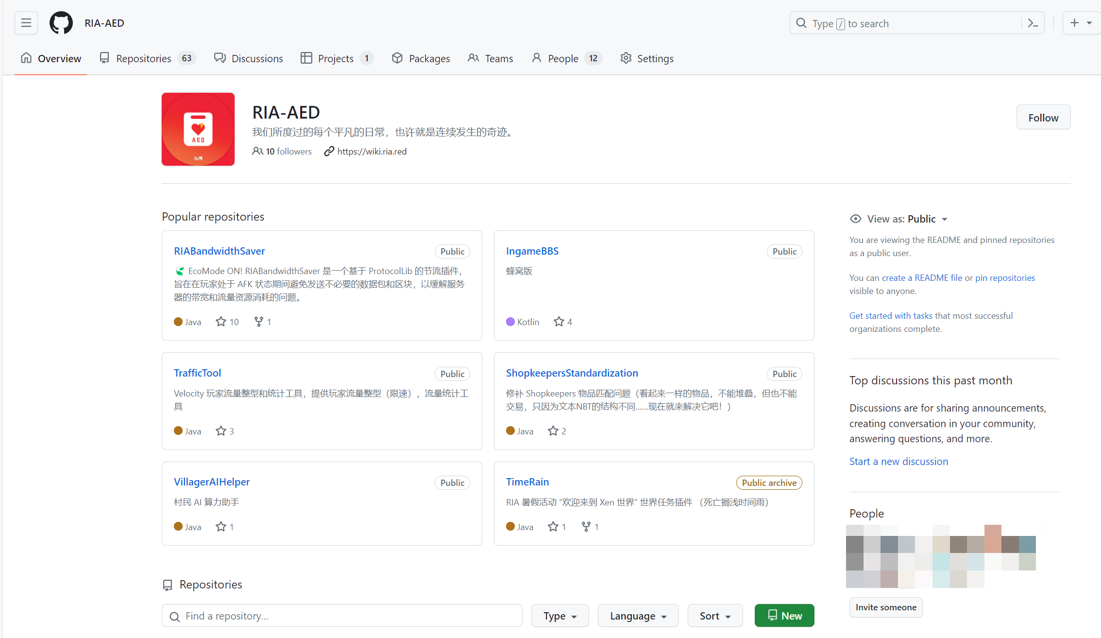
Task: Open the Sort dropdown
Action: [x=715, y=616]
